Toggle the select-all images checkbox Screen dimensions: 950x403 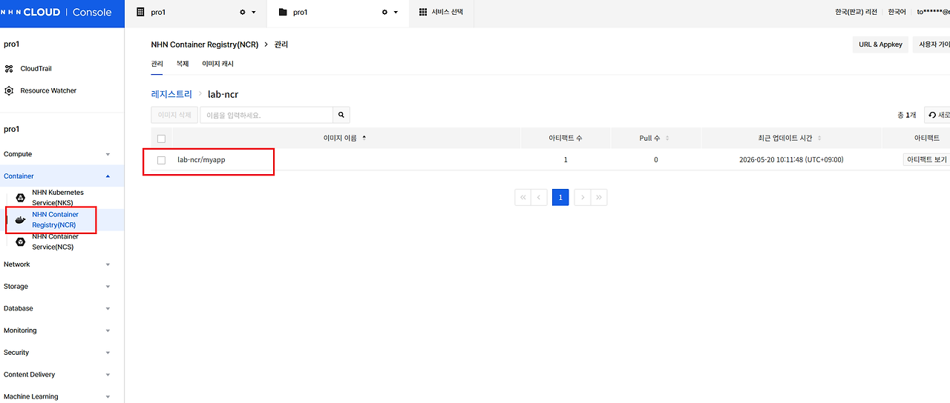coord(161,139)
